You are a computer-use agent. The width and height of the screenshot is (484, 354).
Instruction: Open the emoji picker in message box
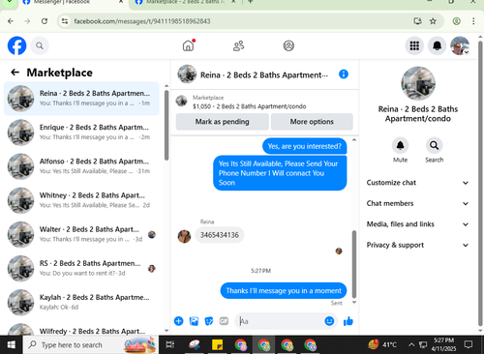(x=329, y=321)
